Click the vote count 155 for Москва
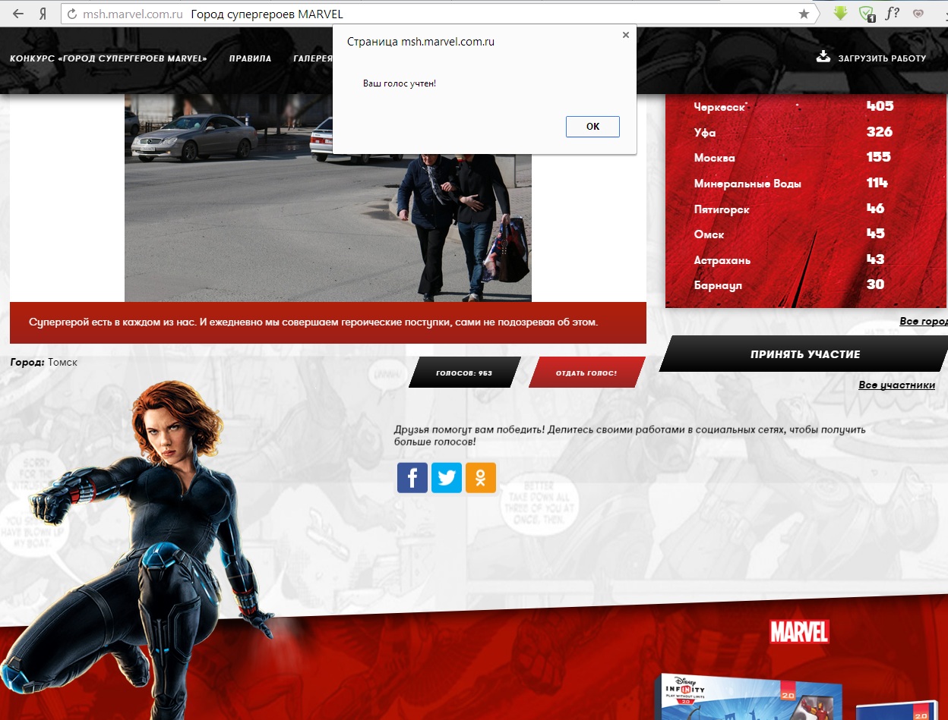The height and width of the screenshot is (720, 948). (879, 157)
